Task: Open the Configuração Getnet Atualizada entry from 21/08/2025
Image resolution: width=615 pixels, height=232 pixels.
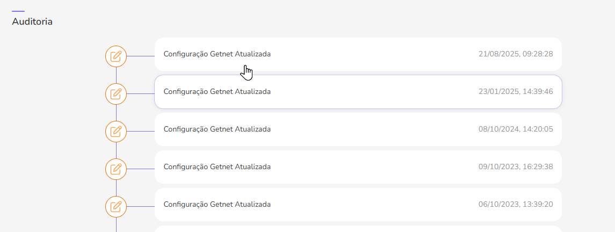Action: click(x=217, y=54)
